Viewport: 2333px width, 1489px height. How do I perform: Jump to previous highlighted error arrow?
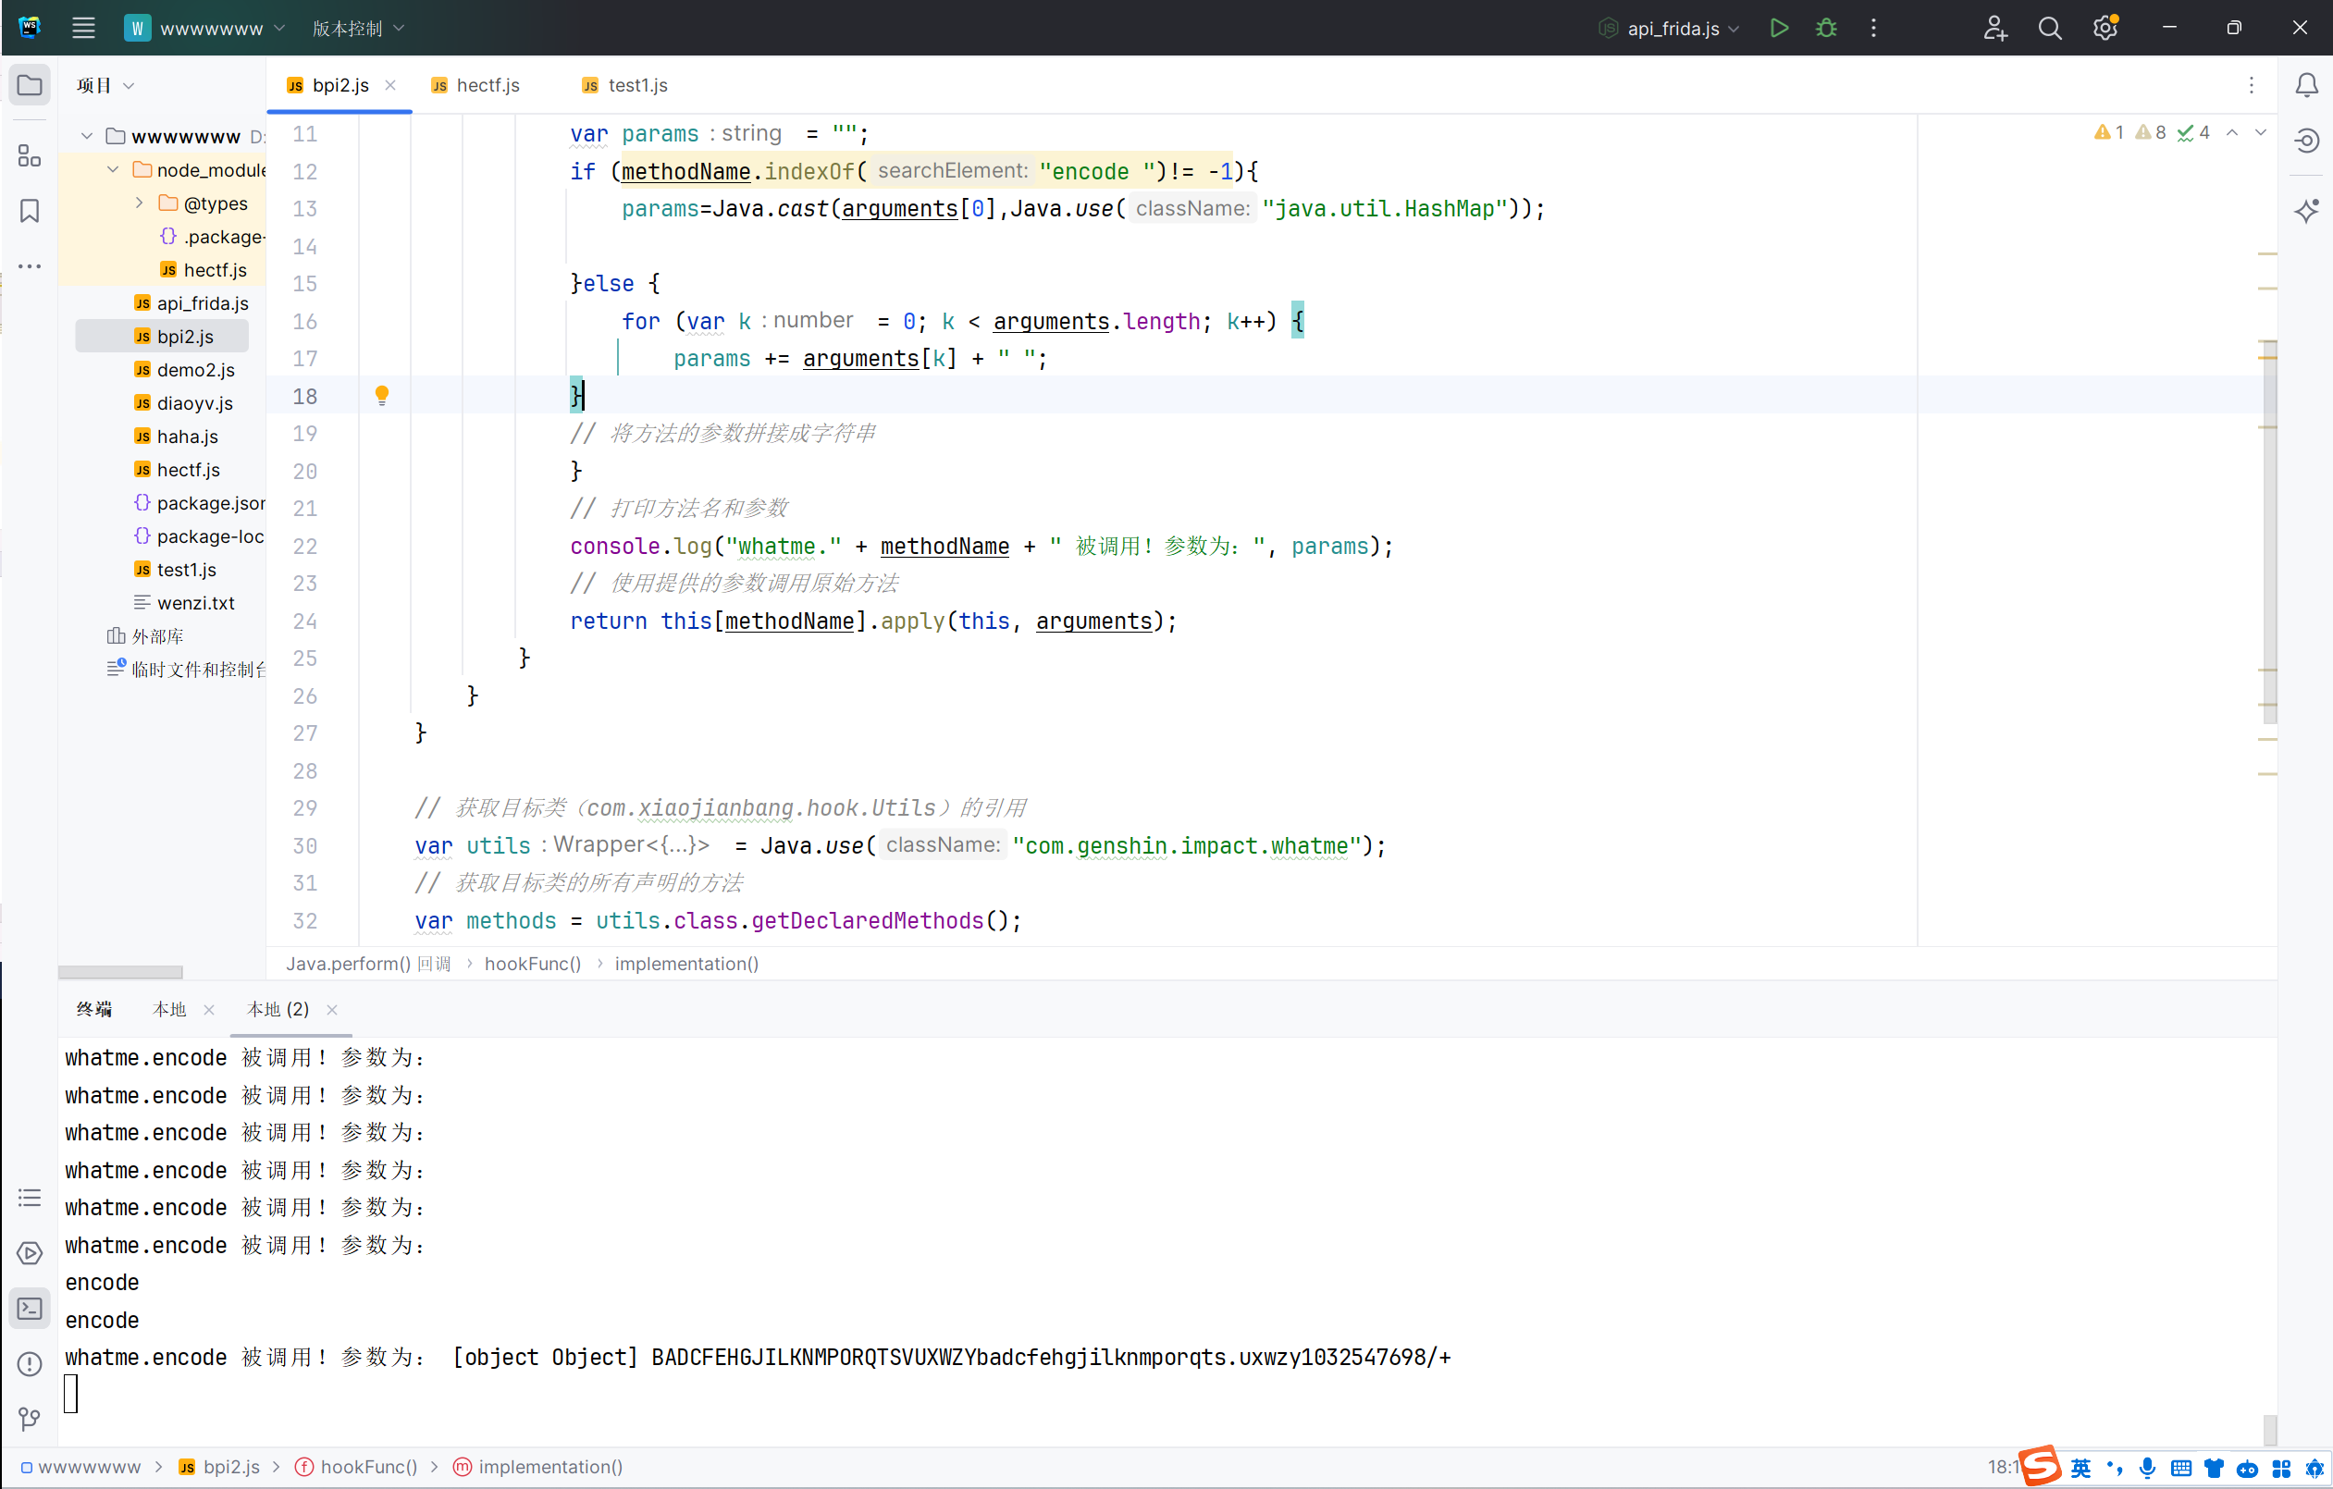coord(2232,133)
